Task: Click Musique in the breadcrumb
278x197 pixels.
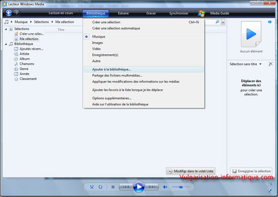Action: coord(21,22)
